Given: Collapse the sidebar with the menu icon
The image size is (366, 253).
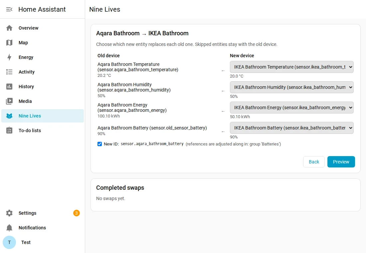Looking at the screenshot, I should point(9,9).
